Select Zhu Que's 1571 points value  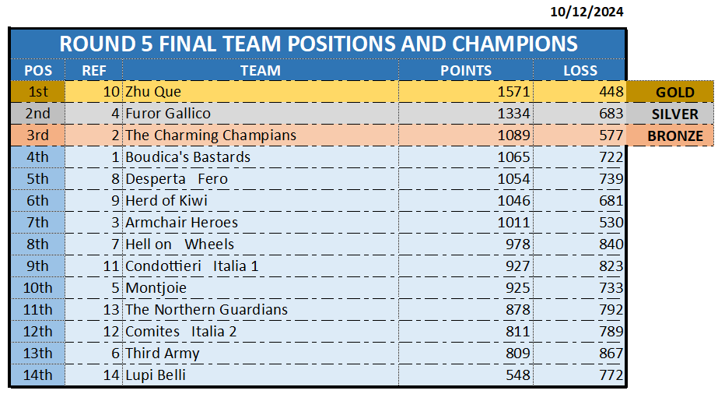[514, 92]
